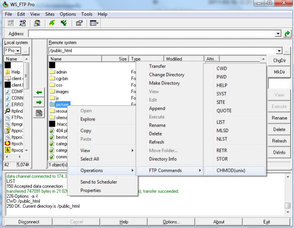Click the MkDir button
The width and height of the screenshot is (294, 228).
[x=279, y=72]
